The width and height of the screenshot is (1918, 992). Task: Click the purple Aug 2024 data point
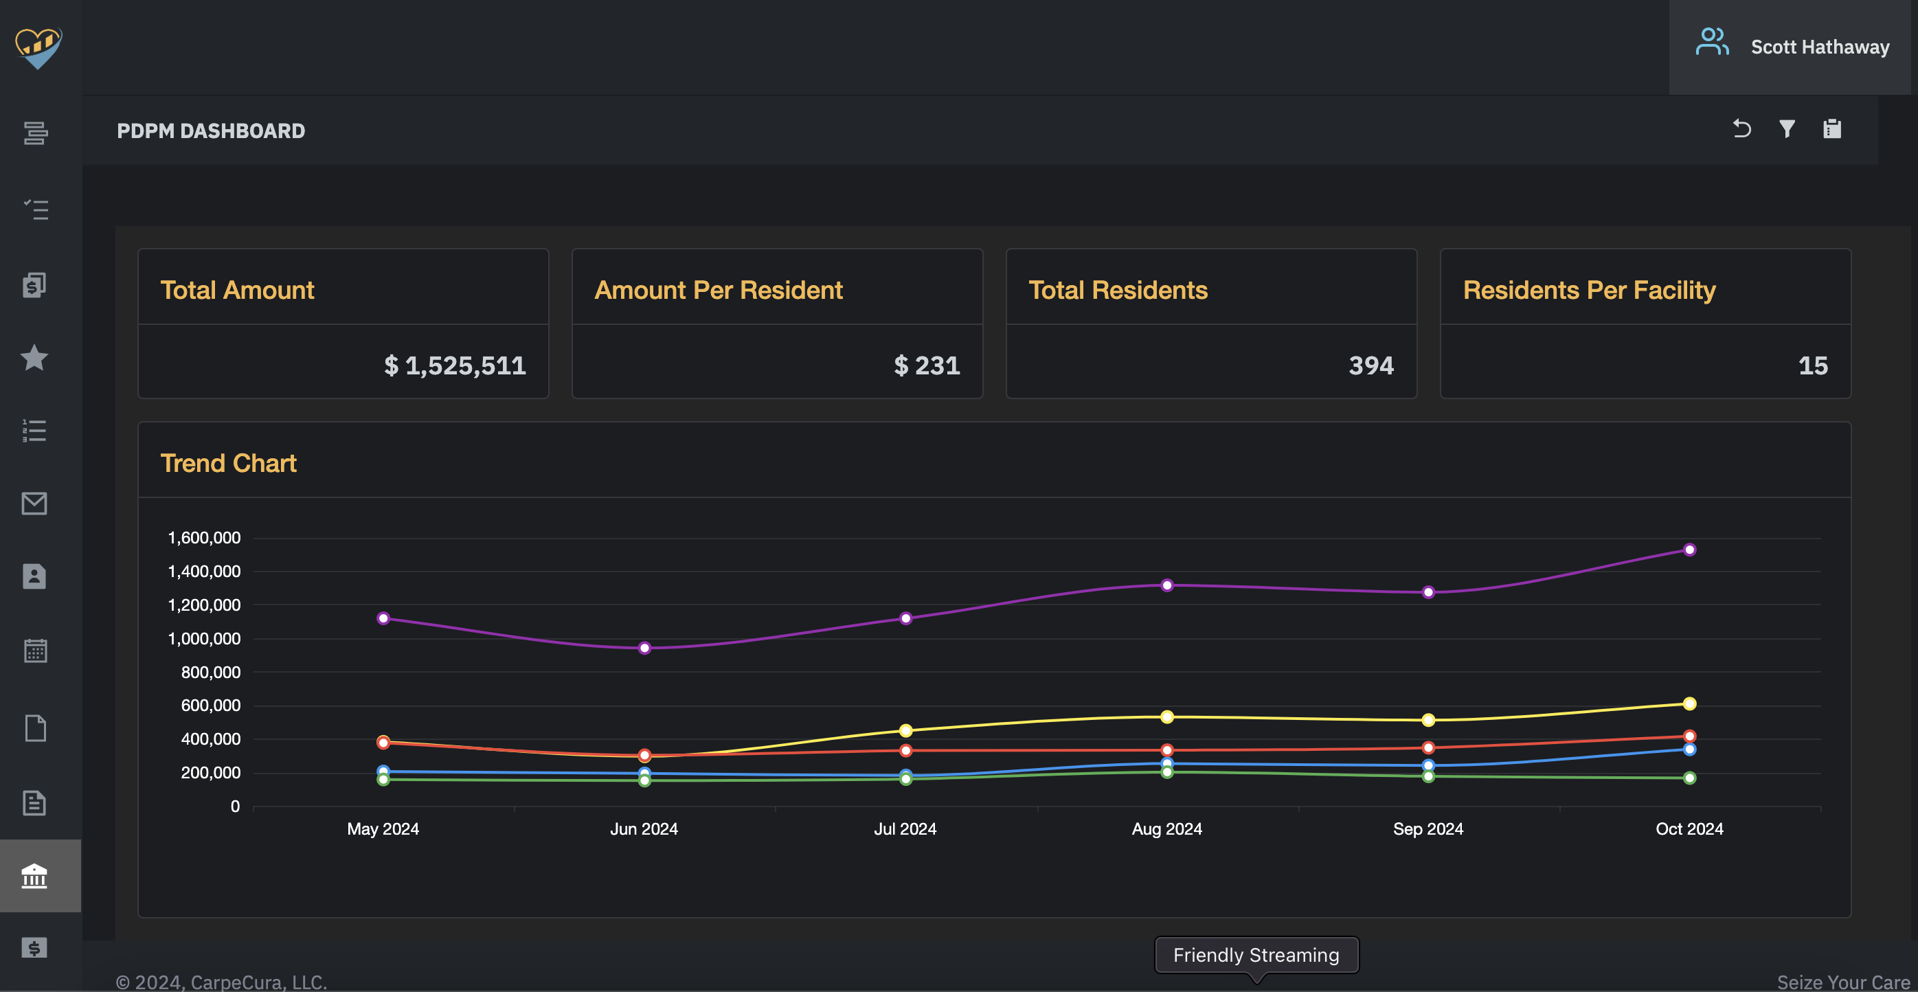pos(1166,585)
